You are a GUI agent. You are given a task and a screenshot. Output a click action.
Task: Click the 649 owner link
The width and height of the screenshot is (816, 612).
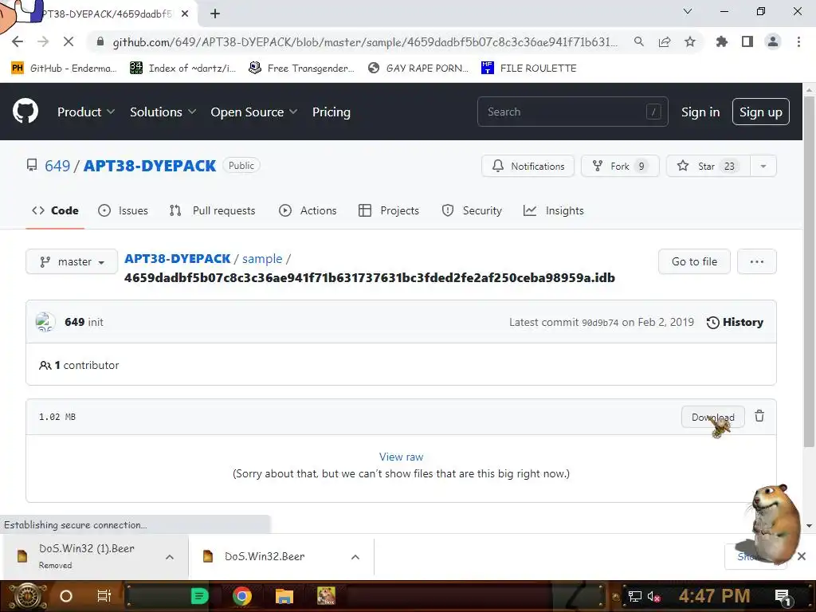click(57, 166)
